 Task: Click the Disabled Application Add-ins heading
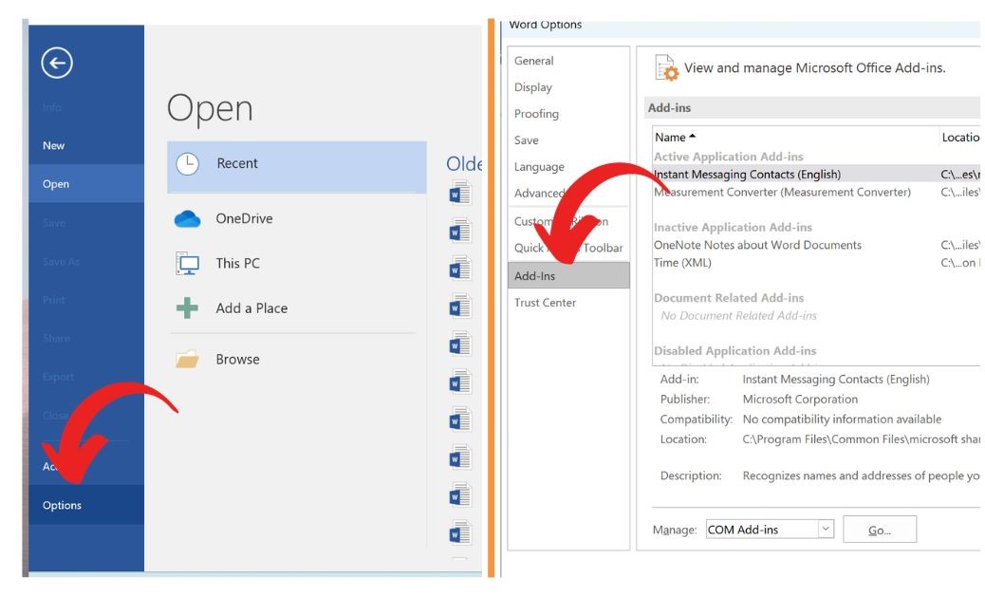(x=735, y=351)
